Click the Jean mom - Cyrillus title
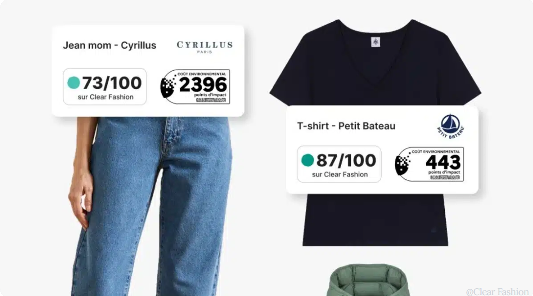Screen dimensions: 533x296 pyautogui.click(x=110, y=45)
